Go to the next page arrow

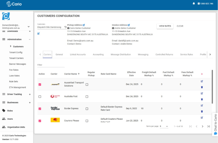[x=202, y=126]
